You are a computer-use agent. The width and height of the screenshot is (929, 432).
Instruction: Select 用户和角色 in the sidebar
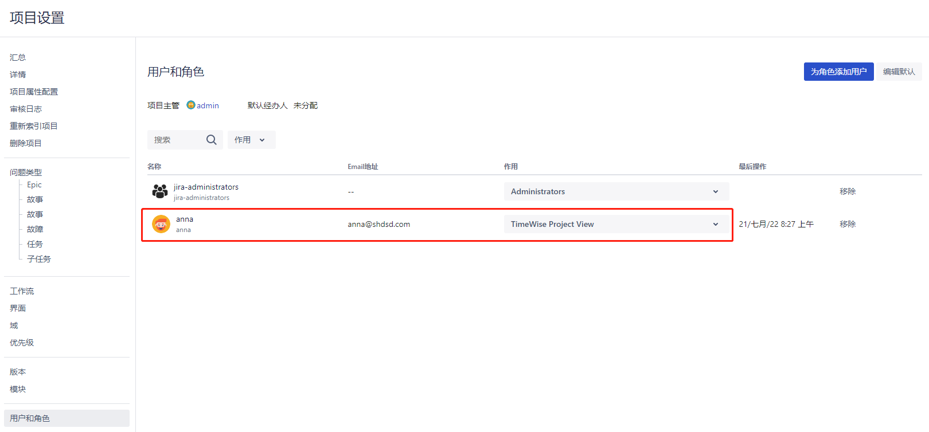(30, 418)
